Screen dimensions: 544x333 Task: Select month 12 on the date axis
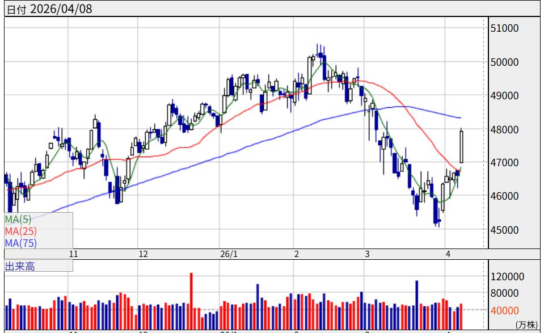point(142,254)
